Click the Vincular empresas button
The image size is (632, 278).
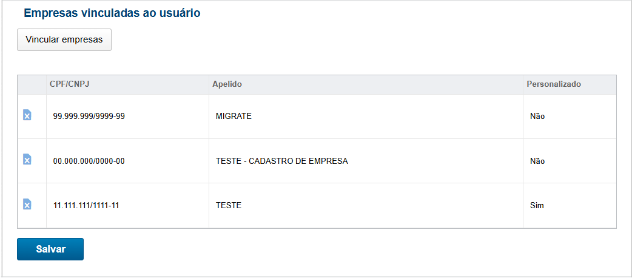[x=64, y=40]
